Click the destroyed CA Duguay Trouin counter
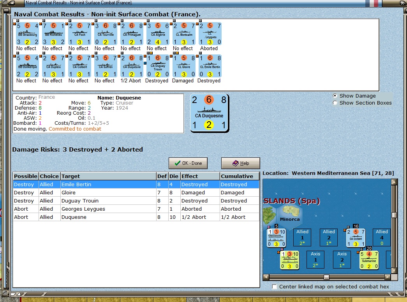The height and width of the screenshot is (302, 407). coord(158,66)
